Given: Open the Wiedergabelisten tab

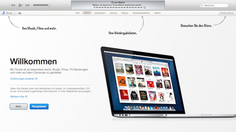Looking at the screenshot, I should 141,13.
